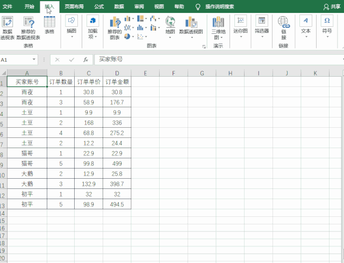Switch to the Formulas (公式) tab
This screenshot has height=263, width=344.
pos(99,6)
